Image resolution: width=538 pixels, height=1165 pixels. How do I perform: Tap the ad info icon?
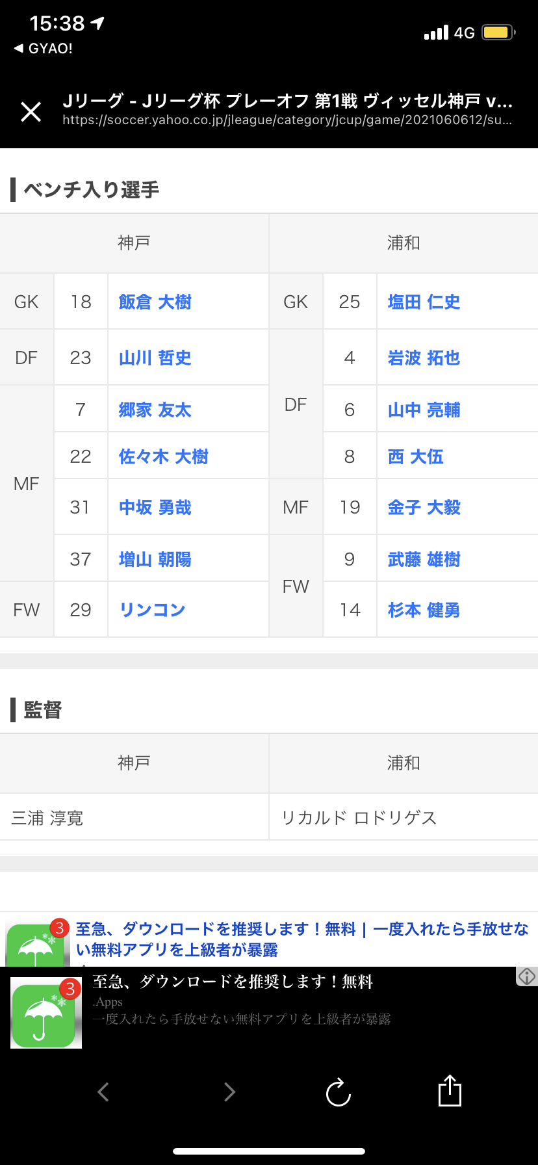(x=527, y=976)
